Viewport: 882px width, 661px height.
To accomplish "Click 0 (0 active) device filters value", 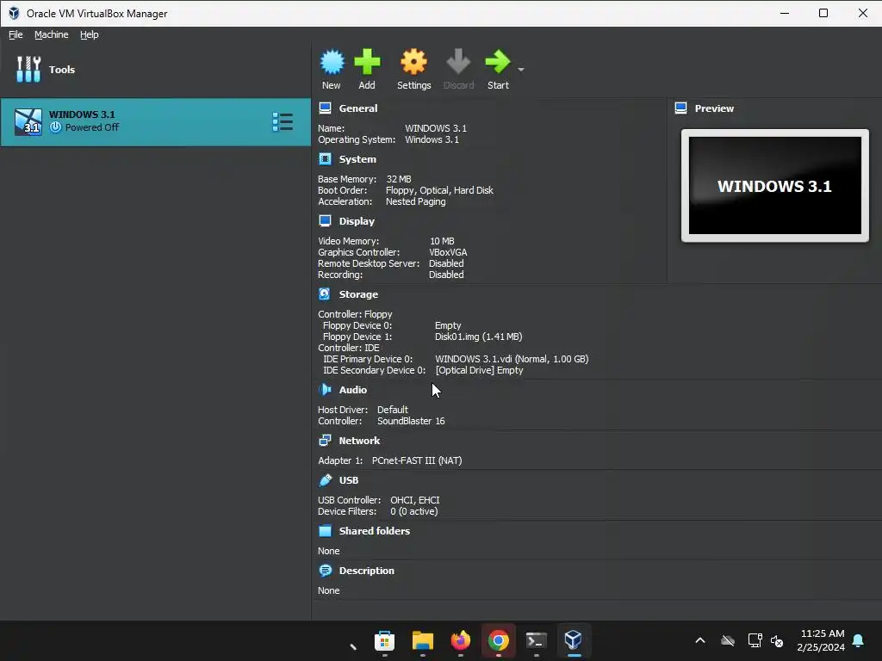I will pos(414,511).
